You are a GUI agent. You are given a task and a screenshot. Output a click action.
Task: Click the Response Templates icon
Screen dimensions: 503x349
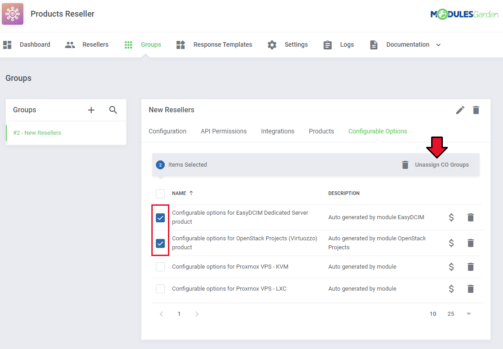(181, 44)
